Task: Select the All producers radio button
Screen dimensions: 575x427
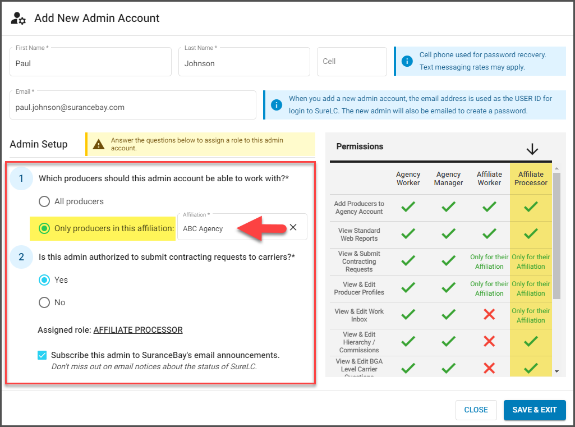Action: pos(44,201)
